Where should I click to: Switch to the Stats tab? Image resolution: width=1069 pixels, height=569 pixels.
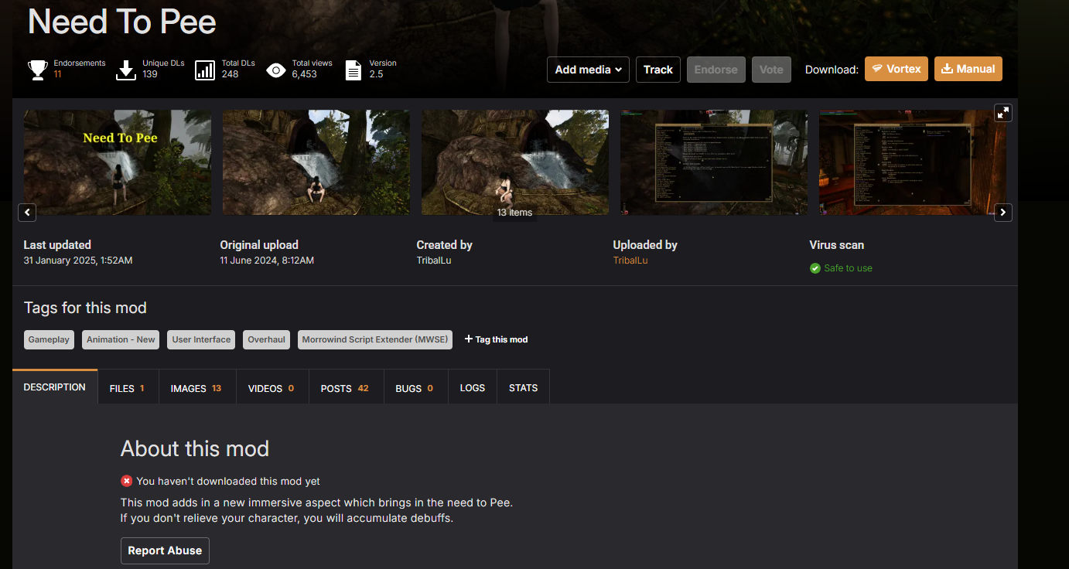(524, 388)
